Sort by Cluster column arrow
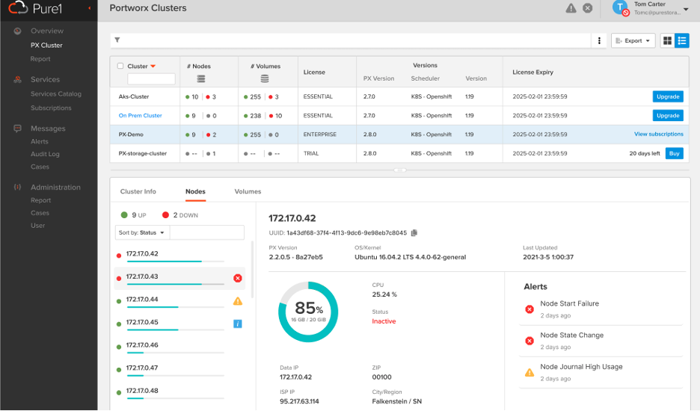The width and height of the screenshot is (700, 411). click(153, 67)
